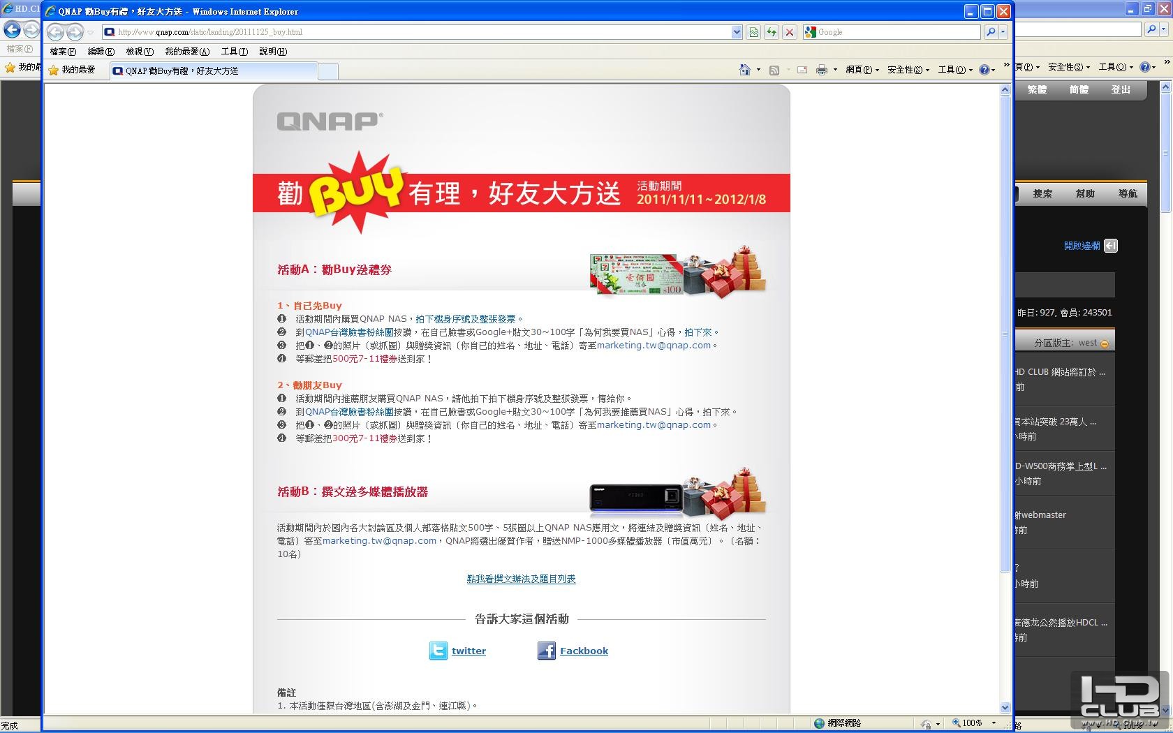Click the Home page icon in the command bar
This screenshot has height=733, width=1173.
coord(745,70)
